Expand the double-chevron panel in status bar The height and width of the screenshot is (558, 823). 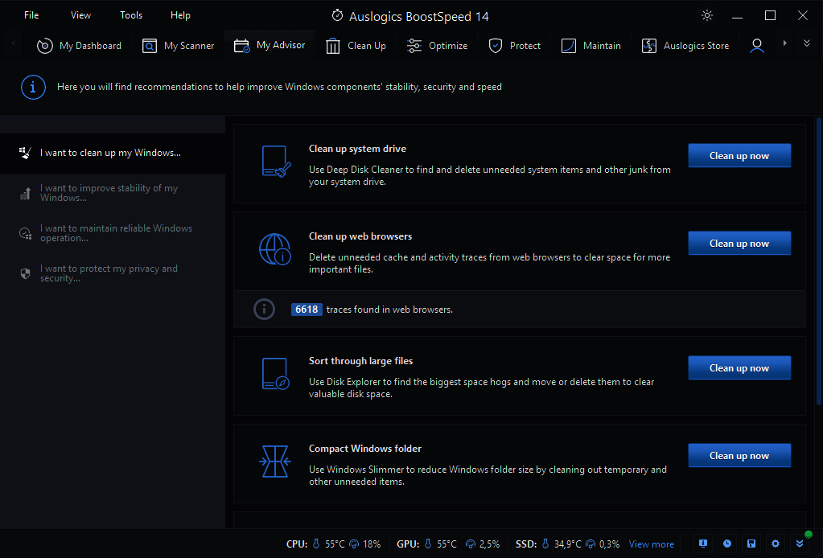pyautogui.click(x=800, y=544)
